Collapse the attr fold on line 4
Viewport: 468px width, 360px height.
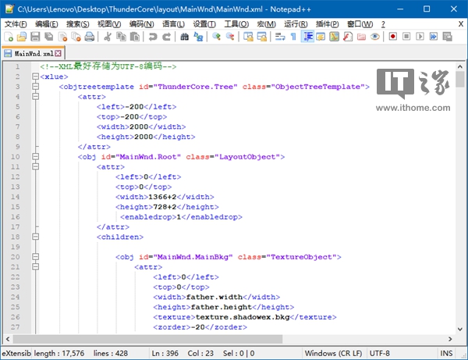(x=35, y=97)
